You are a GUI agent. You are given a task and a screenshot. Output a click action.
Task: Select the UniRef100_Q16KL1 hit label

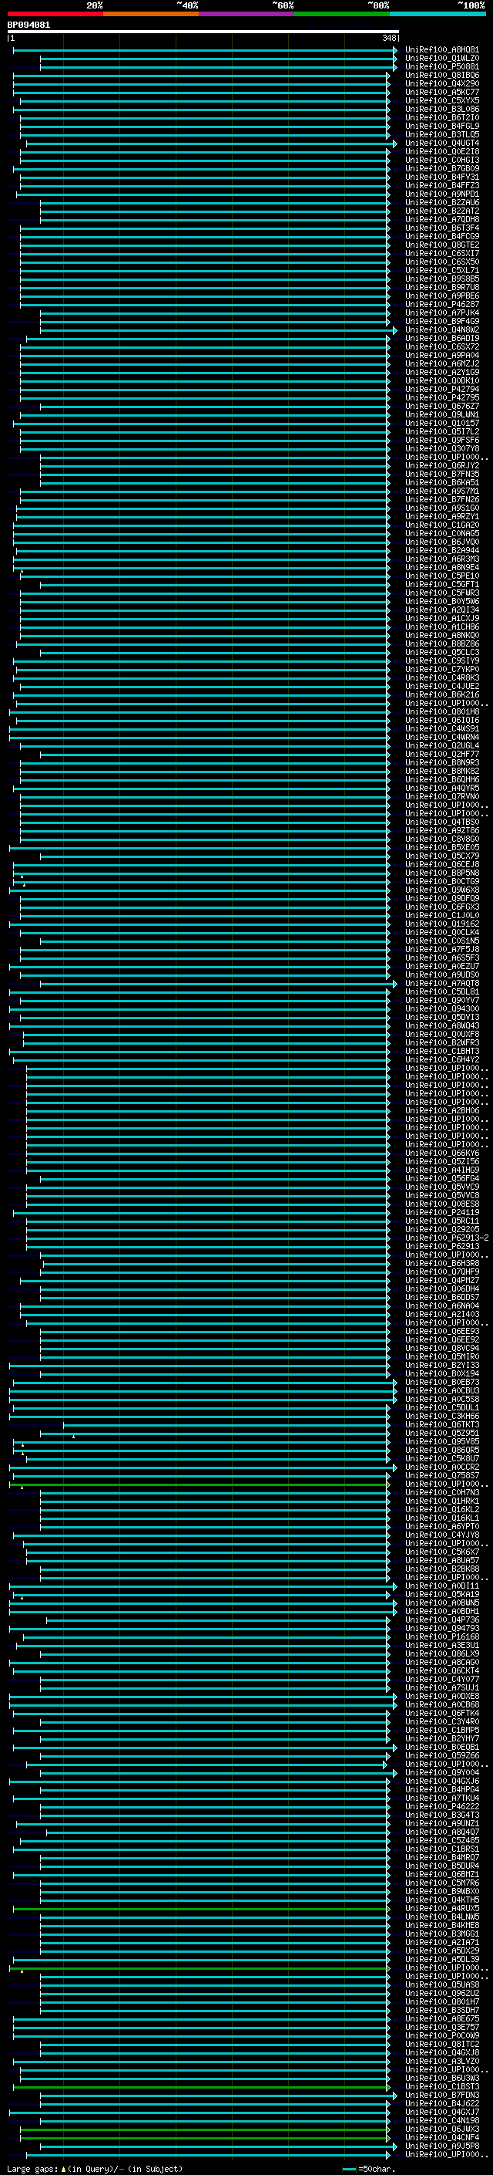(x=441, y=1518)
